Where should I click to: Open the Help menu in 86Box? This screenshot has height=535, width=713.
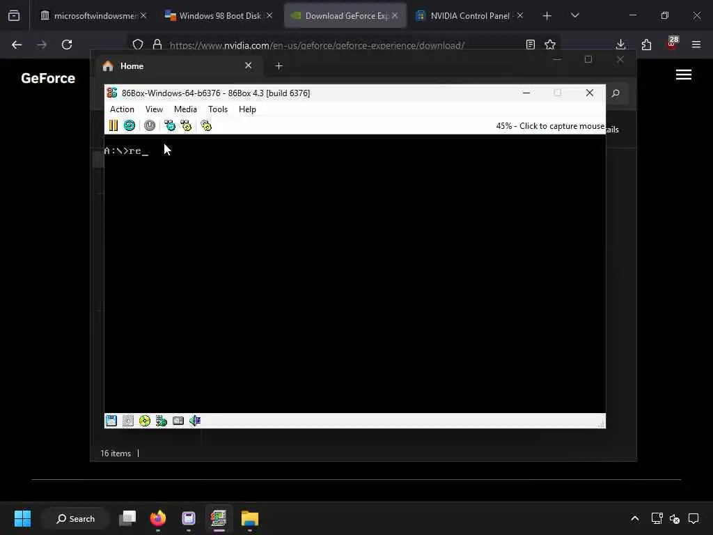click(247, 109)
